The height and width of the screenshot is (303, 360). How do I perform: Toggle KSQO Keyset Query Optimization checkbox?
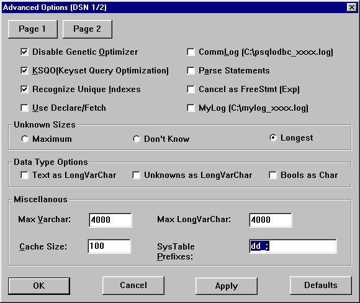point(24,71)
